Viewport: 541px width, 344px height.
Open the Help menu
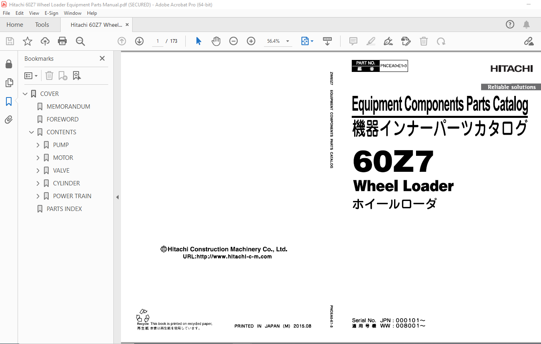[x=92, y=13]
